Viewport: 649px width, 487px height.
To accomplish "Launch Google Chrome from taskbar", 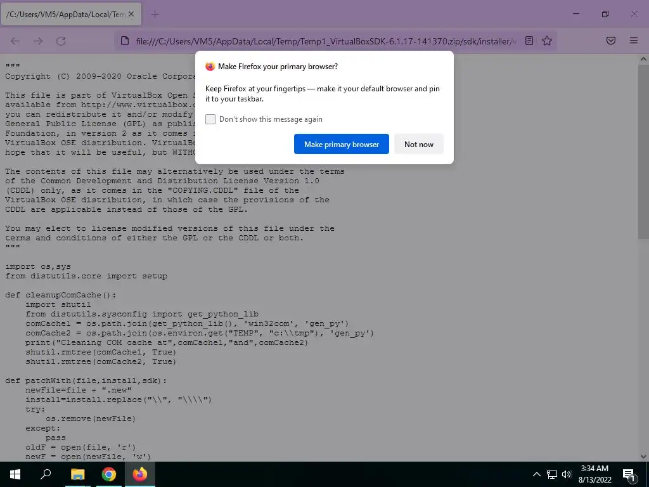I will [109, 474].
